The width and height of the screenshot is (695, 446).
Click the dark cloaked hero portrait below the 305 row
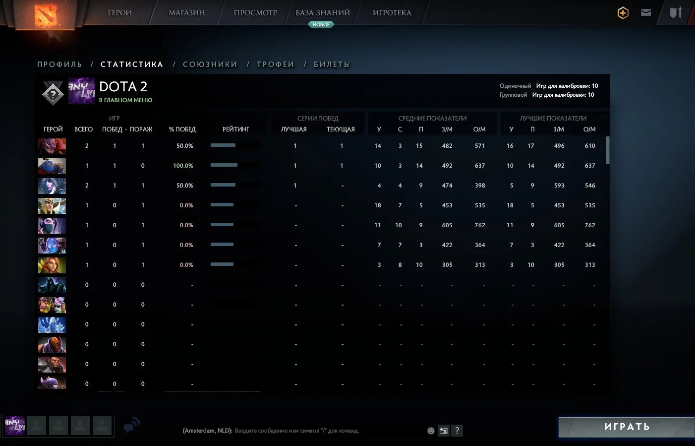52,285
